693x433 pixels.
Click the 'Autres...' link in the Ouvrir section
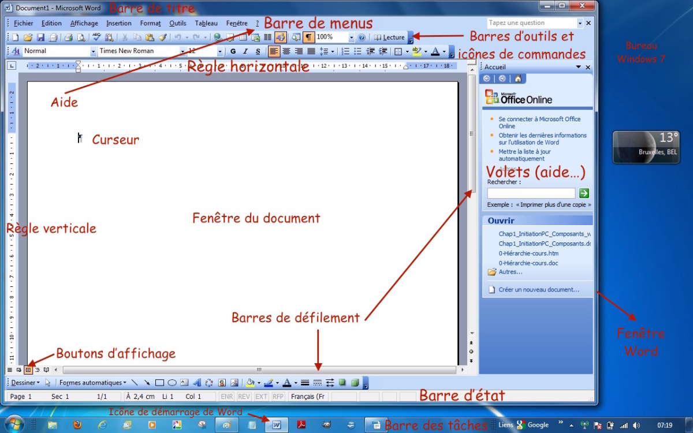click(x=511, y=272)
